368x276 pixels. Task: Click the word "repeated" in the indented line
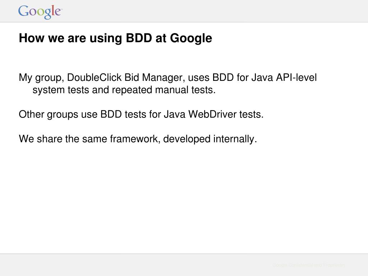132,90
